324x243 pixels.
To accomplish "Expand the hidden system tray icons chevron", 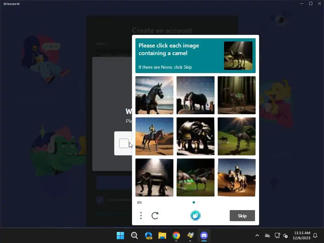I will (x=257, y=235).
